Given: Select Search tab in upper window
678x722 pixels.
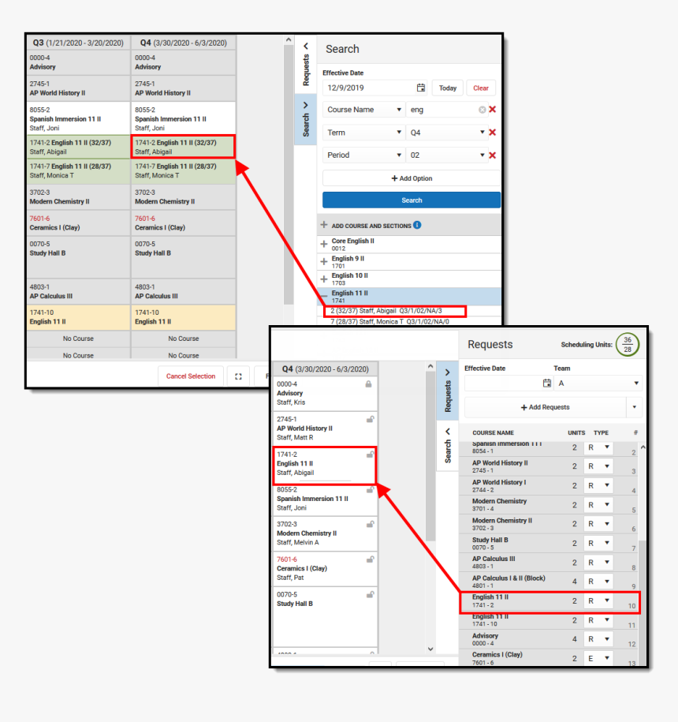Looking at the screenshot, I should [305, 120].
